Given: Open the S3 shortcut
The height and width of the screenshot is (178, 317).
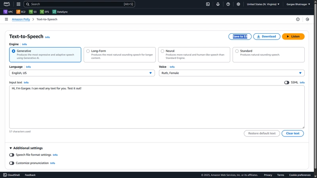Looking at the screenshot, I should click(x=33, y=12).
